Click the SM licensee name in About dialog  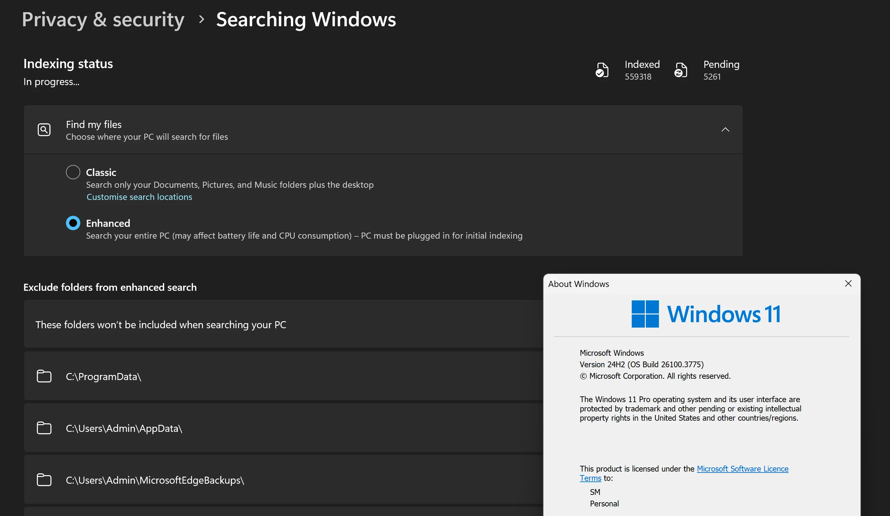[595, 492]
